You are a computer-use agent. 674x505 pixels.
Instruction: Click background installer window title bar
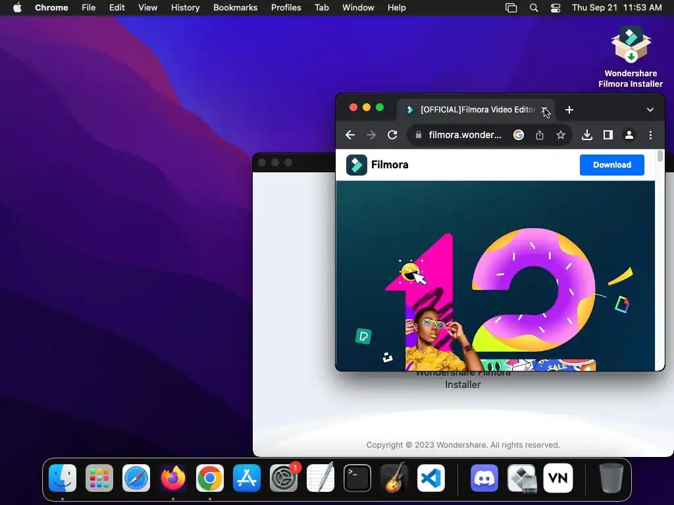click(294, 162)
